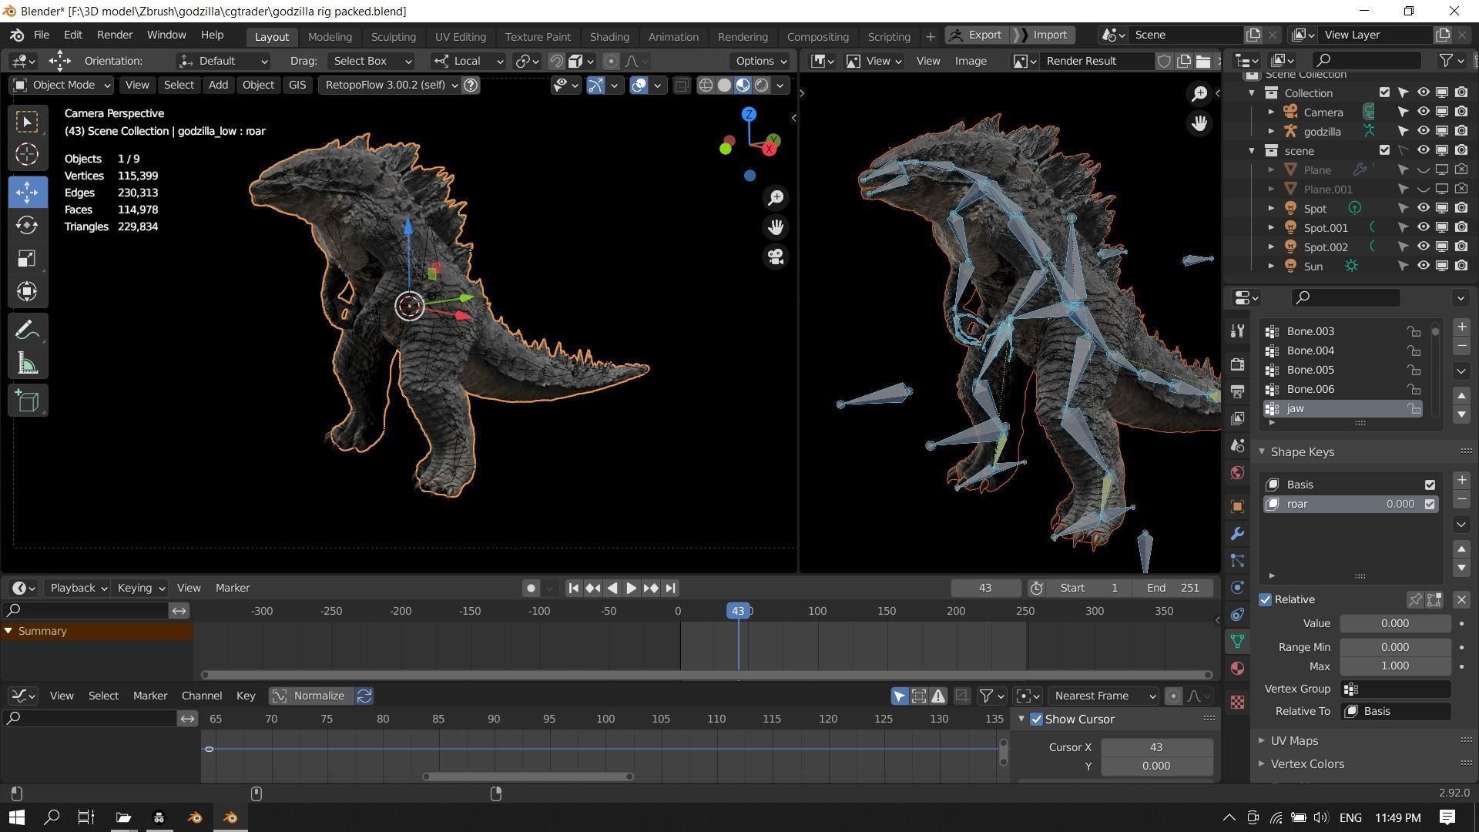Open Options dropdown in viewport header
This screenshot has width=1479, height=832.
coord(760,61)
